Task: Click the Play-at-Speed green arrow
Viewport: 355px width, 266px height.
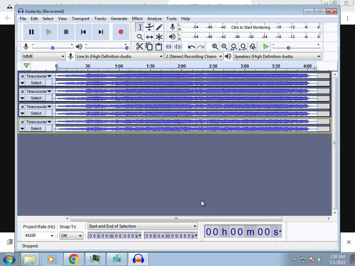Action: 266,47
